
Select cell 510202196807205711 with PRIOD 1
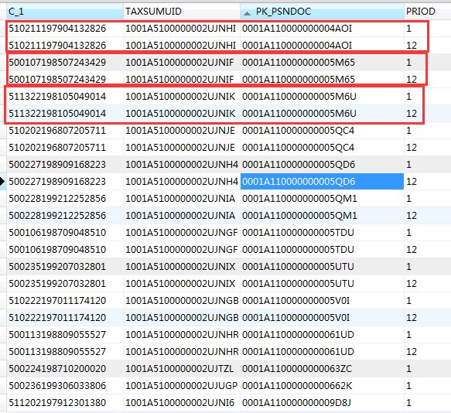(65, 130)
